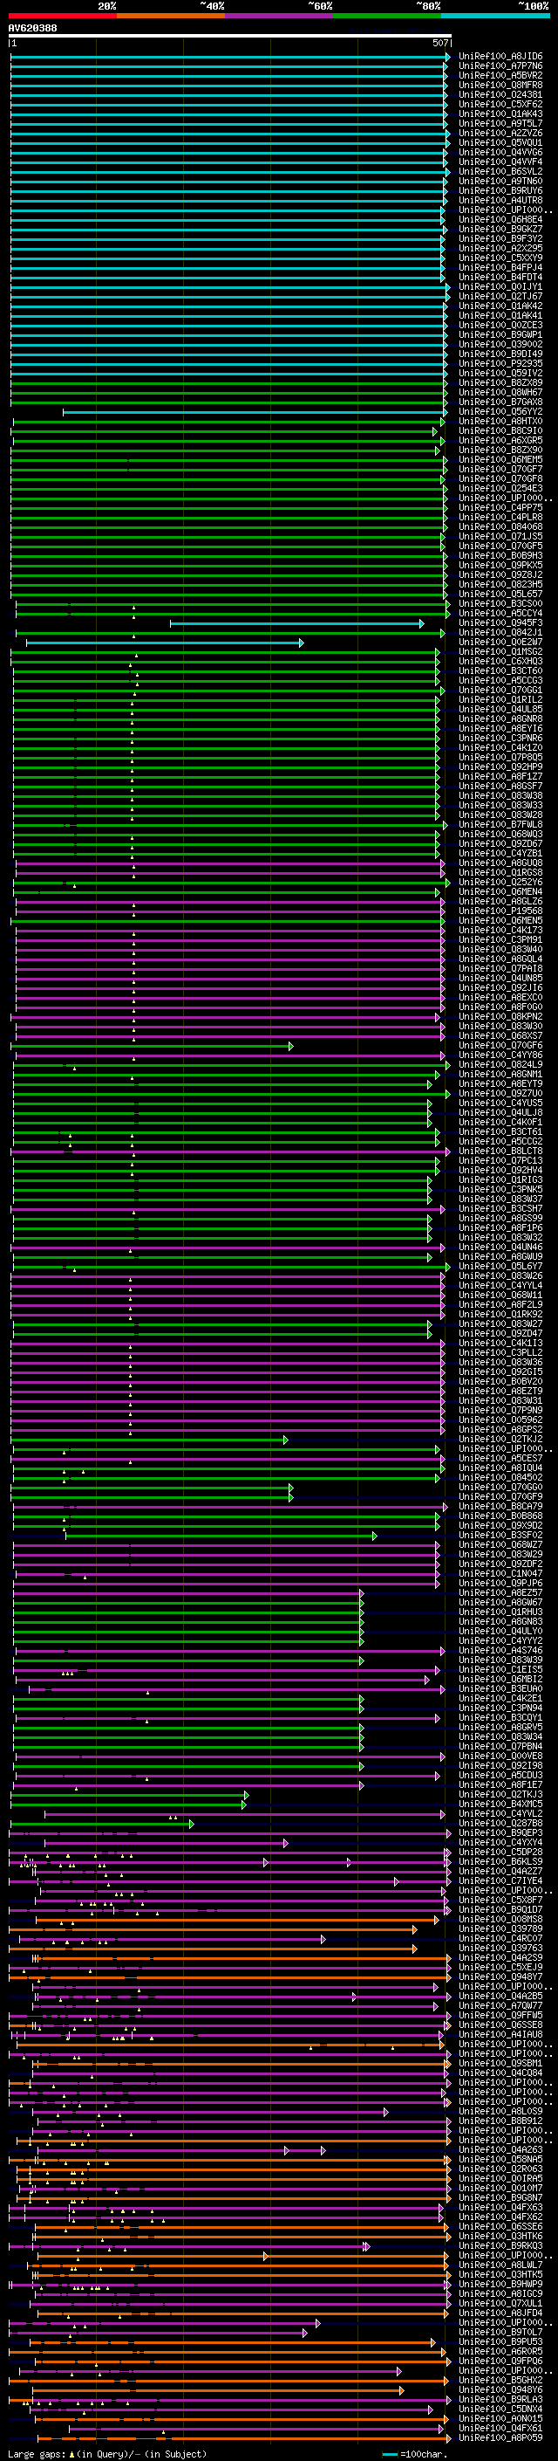Screen dimensions: 558x2461
Task: Open label UniRef100_B9RKQ3
Action: coord(500,2245)
